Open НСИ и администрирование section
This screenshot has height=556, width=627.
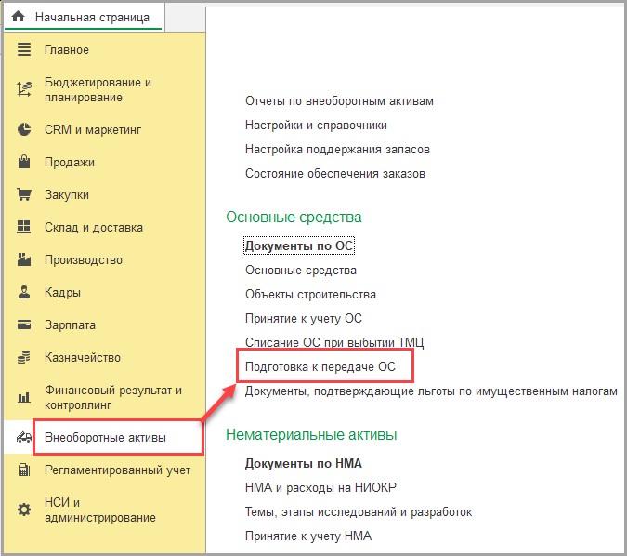tap(100, 510)
